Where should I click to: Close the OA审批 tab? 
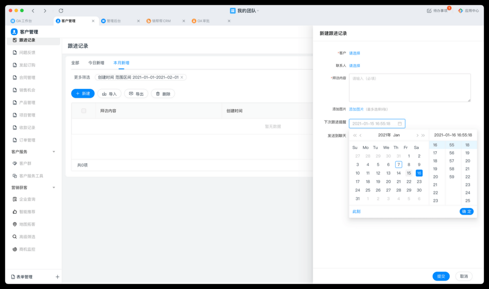click(229, 21)
